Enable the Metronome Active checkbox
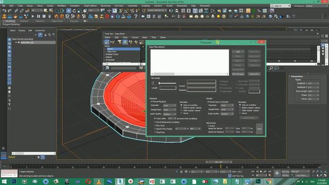Screen dimensions: 329x185 [209, 126]
